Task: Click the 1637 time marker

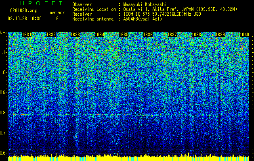Action: point(172,35)
